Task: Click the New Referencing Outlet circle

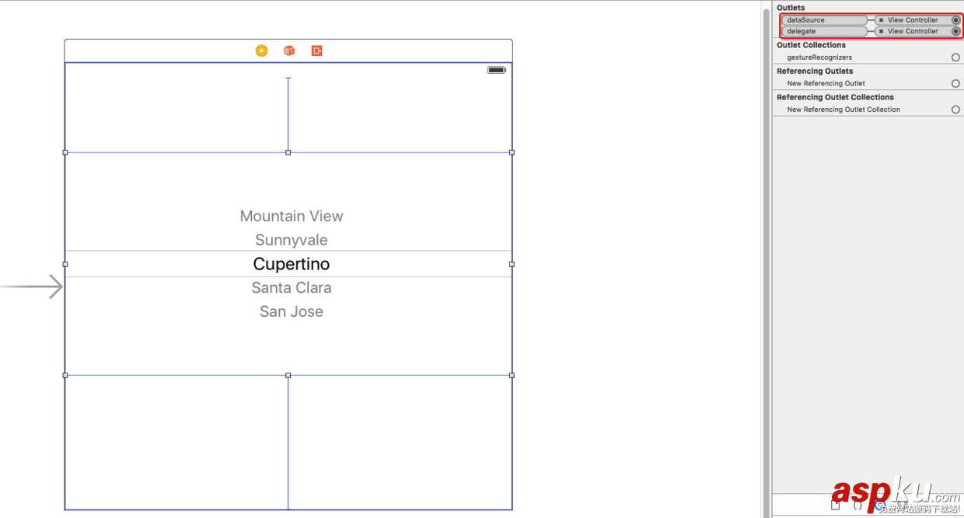Action: tap(955, 84)
